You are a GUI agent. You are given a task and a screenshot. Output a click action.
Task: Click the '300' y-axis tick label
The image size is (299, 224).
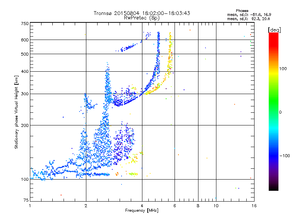point(25,94)
